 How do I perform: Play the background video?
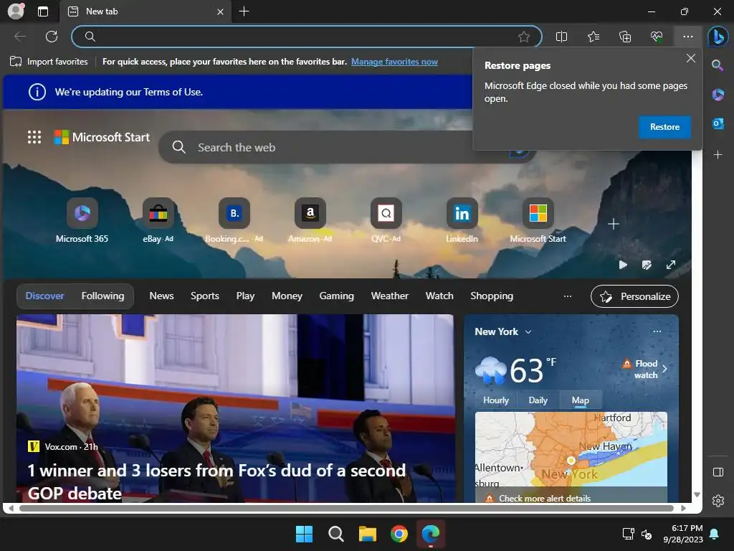point(623,265)
